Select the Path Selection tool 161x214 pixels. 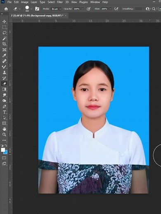(x=4, y=118)
